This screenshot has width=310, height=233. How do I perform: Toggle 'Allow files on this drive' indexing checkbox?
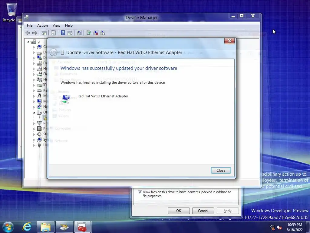[140, 192]
